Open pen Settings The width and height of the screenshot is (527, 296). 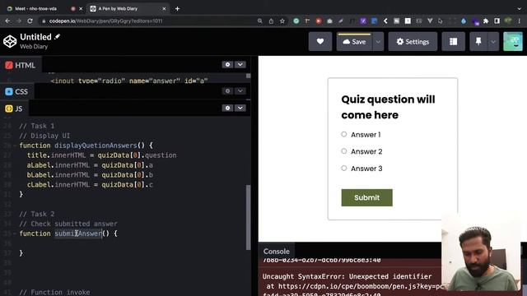pyautogui.click(x=413, y=42)
